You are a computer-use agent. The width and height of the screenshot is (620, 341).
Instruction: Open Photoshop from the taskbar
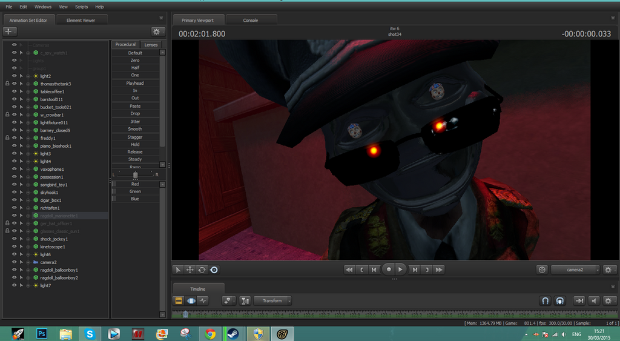(x=42, y=334)
